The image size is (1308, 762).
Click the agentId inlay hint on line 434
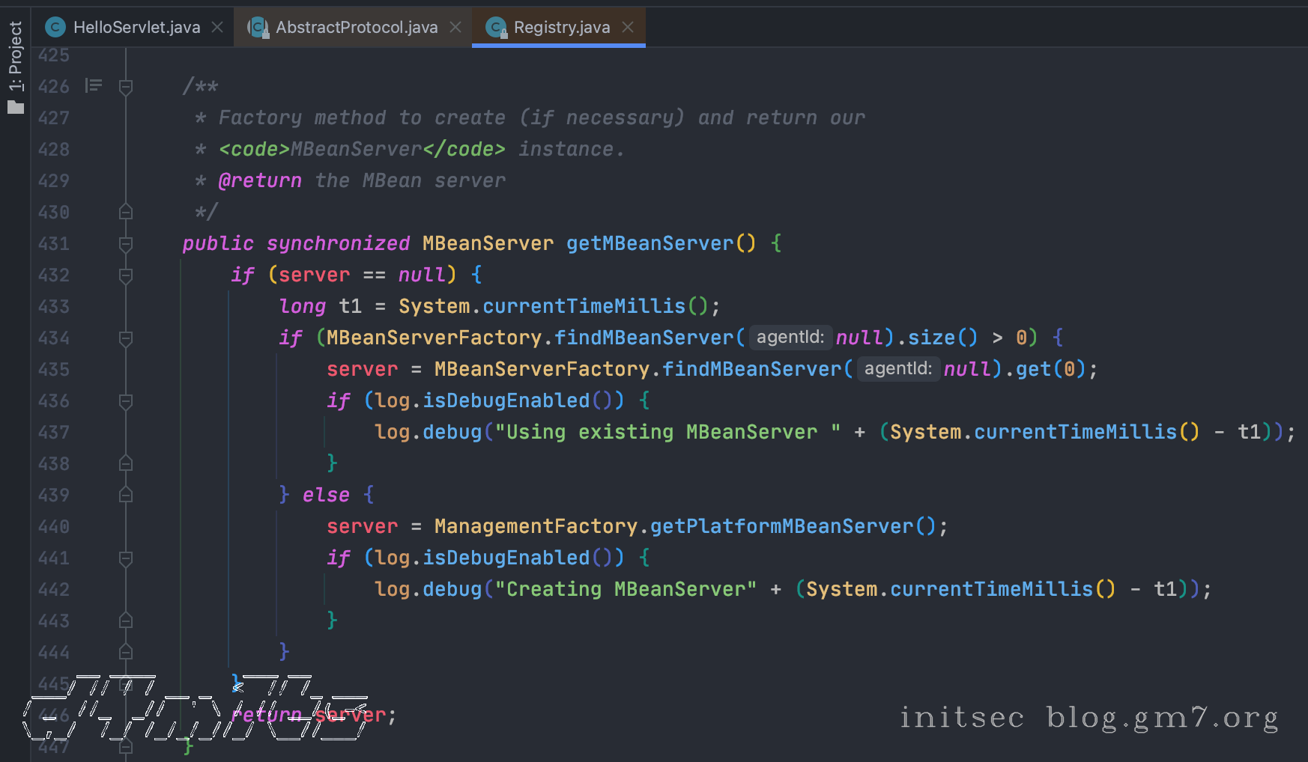click(790, 338)
